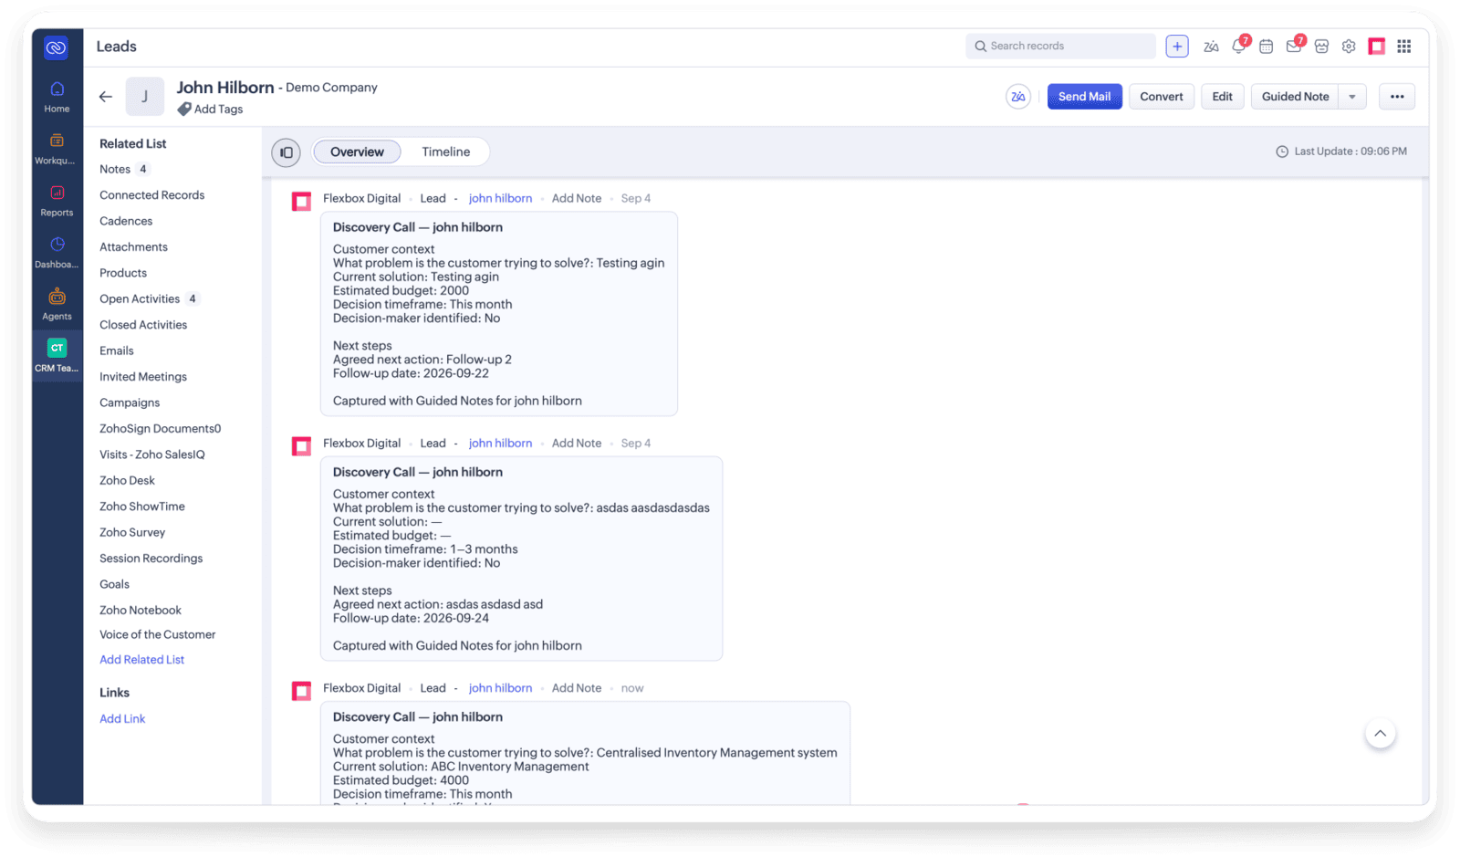Viewport: 1460px width, 857px height.
Task: Open john hilborn link in first note
Action: 500,199
